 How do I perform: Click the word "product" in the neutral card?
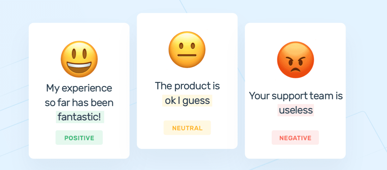(x=193, y=86)
